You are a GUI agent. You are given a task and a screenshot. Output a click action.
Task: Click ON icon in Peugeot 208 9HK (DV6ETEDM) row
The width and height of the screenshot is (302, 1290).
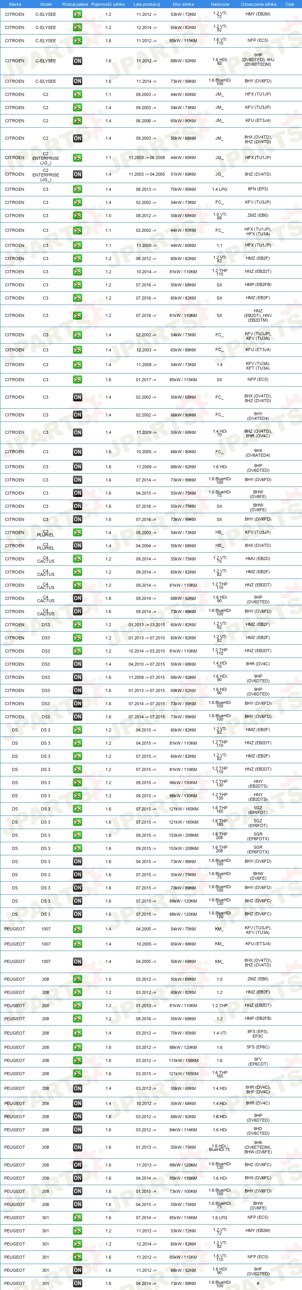[78, 1147]
